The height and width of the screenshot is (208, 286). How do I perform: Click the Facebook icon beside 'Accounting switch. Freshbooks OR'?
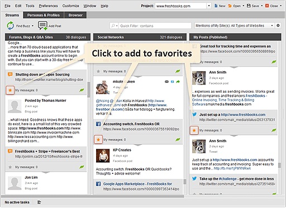pos(98,124)
